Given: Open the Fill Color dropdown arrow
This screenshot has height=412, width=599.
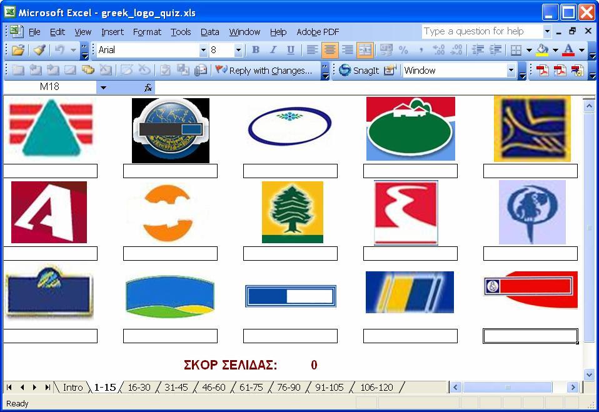Looking at the screenshot, I should tap(555, 50).
